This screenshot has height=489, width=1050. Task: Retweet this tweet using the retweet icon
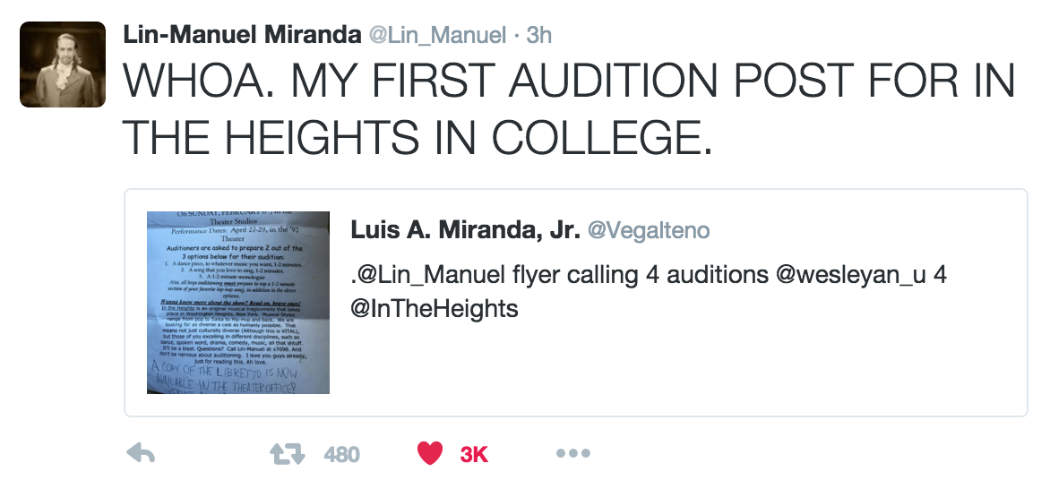click(288, 454)
